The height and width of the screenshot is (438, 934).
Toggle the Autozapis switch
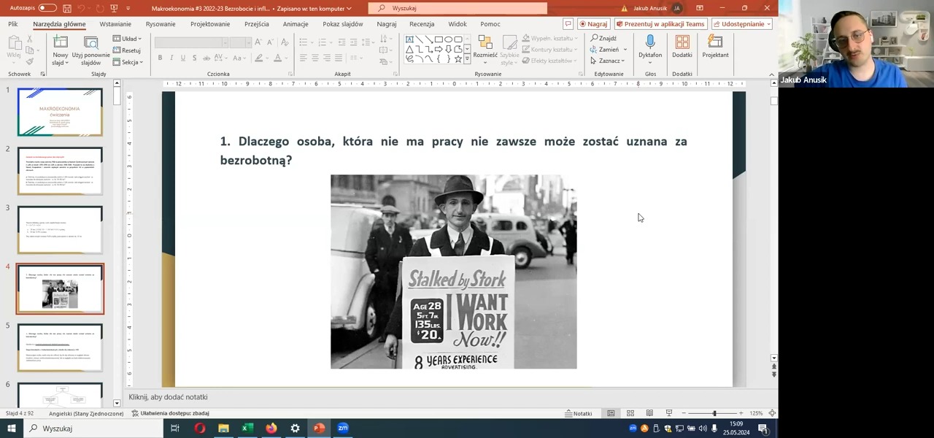(47, 8)
